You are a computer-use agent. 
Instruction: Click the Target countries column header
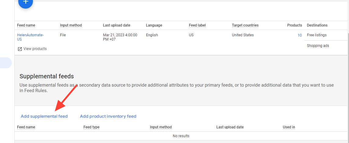point(245,25)
